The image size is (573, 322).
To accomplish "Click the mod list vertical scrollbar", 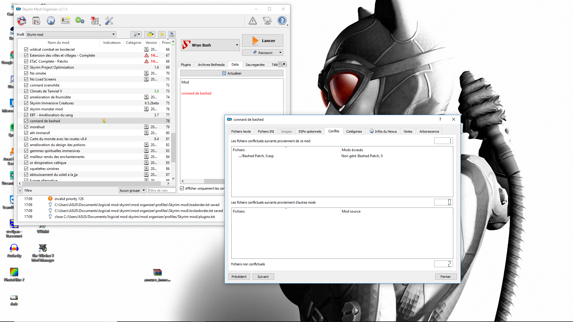I will [173, 148].
